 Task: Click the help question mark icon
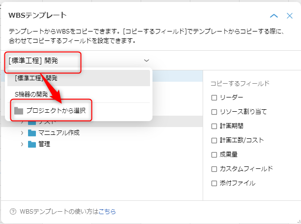[x=13, y=212]
